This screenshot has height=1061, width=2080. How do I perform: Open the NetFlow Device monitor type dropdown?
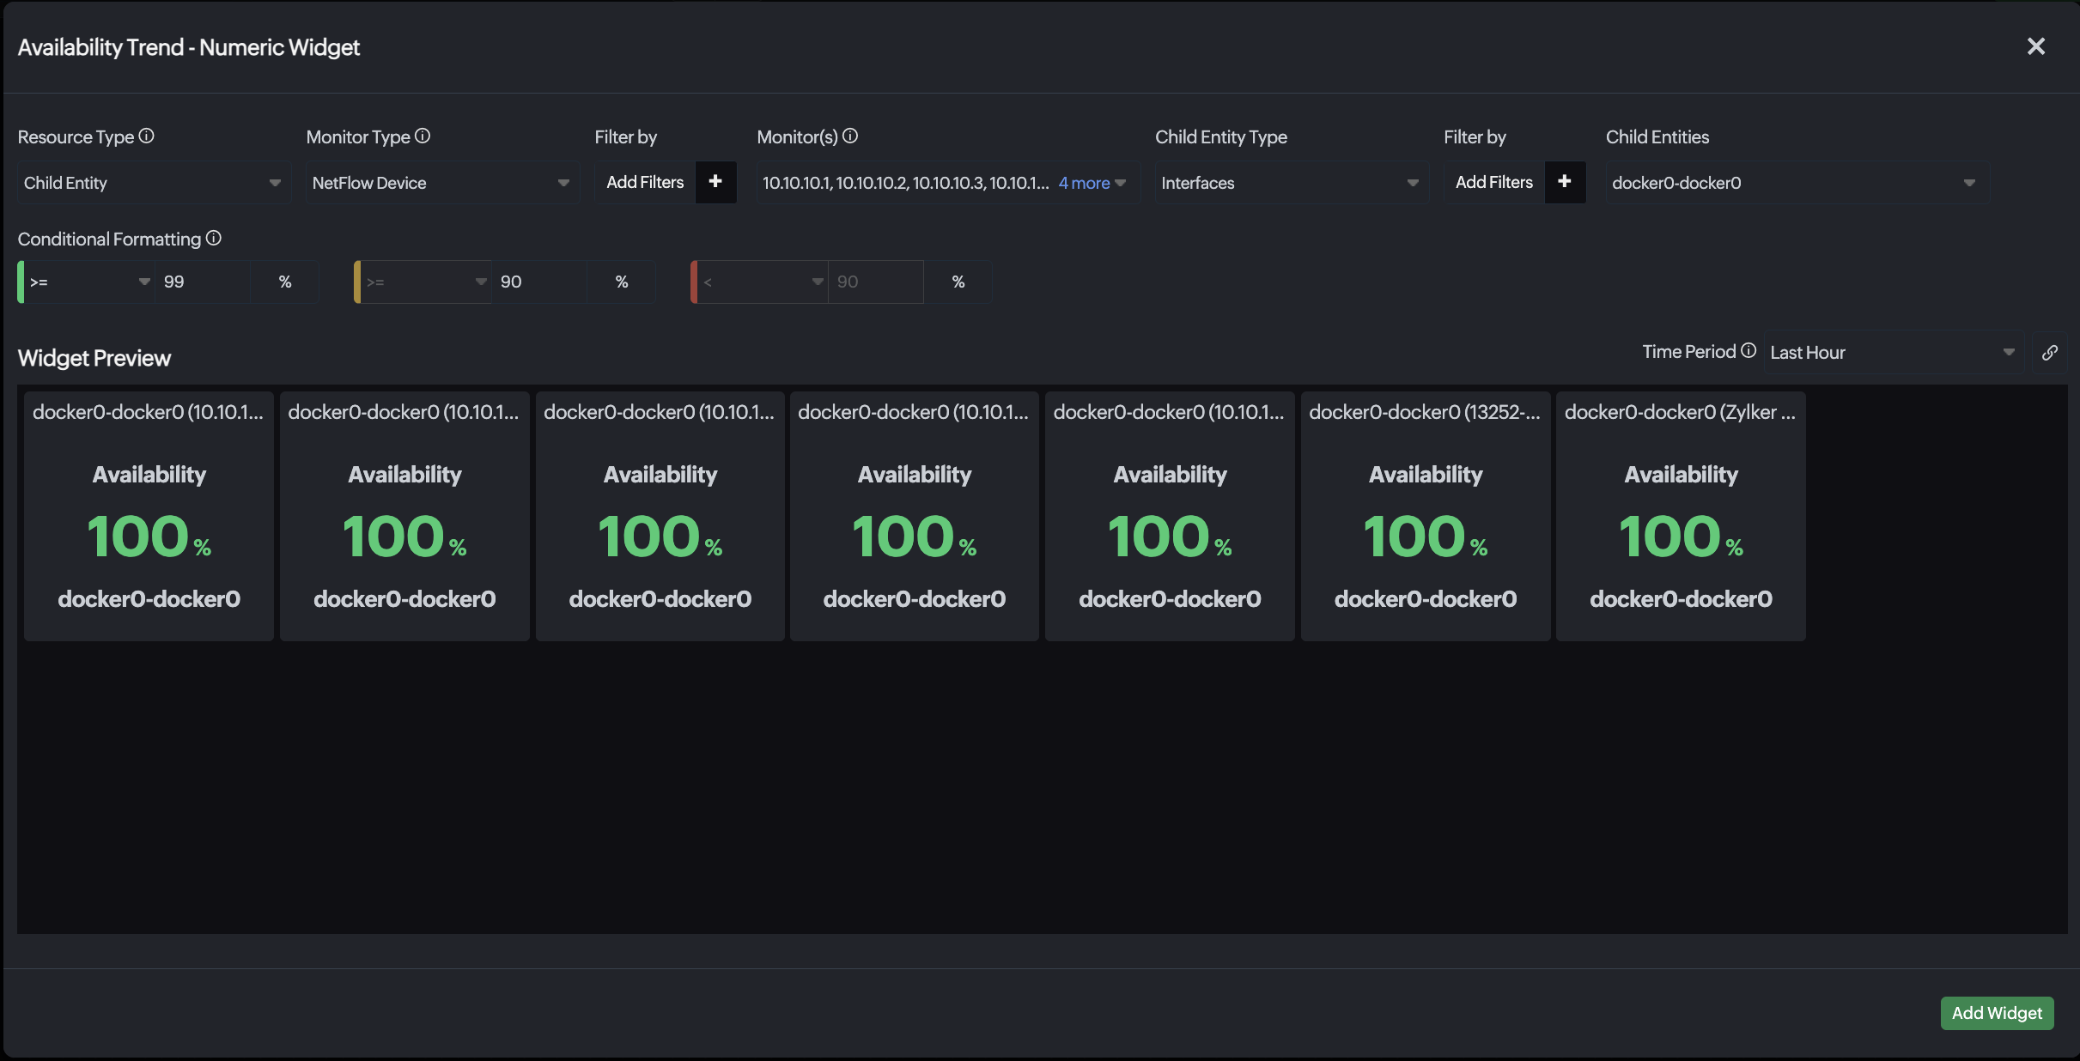click(443, 183)
